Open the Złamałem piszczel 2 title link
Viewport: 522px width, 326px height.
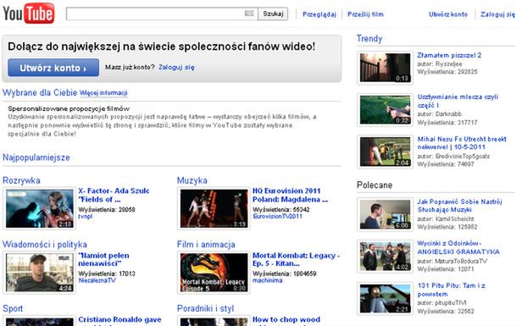[x=449, y=55]
